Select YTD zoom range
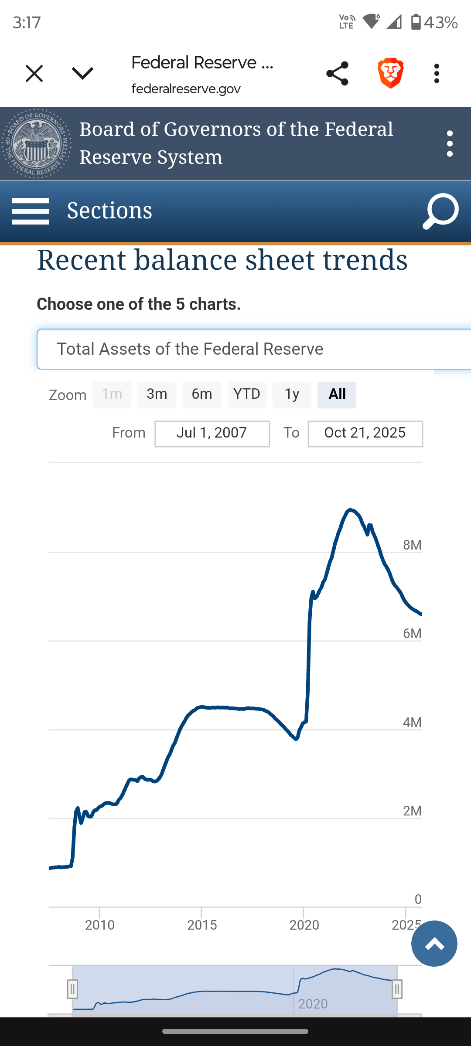Screen dimensions: 471x1046 [x=247, y=395]
